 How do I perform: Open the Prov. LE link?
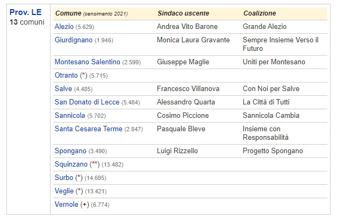(26, 12)
